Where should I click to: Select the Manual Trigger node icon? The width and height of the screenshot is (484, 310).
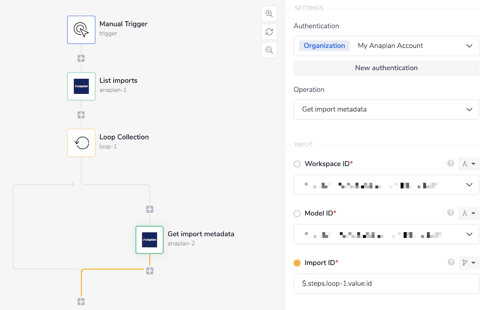[81, 30]
